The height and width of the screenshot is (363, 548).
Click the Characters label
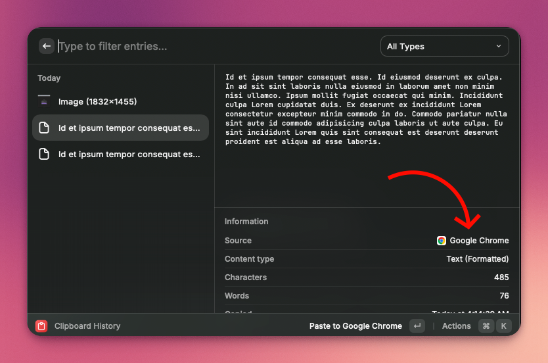pyautogui.click(x=246, y=278)
